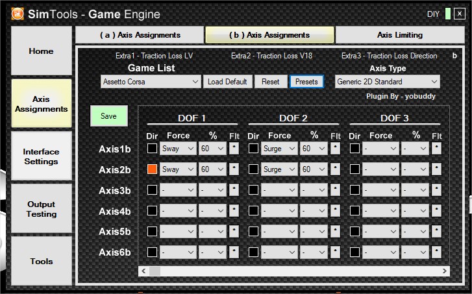This screenshot has width=472, height=294.
Task: Switch to the (a) Axis Assignments tab
Action: click(140, 35)
